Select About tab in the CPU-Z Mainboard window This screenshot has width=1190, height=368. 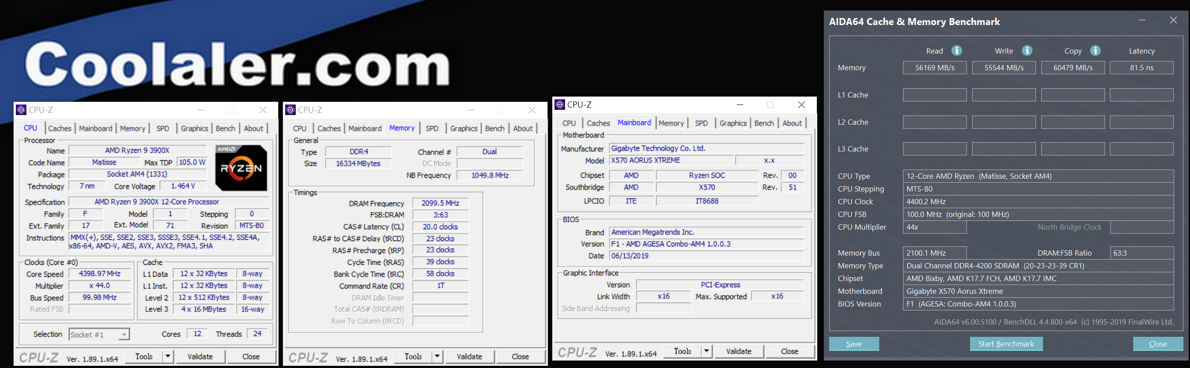[792, 123]
